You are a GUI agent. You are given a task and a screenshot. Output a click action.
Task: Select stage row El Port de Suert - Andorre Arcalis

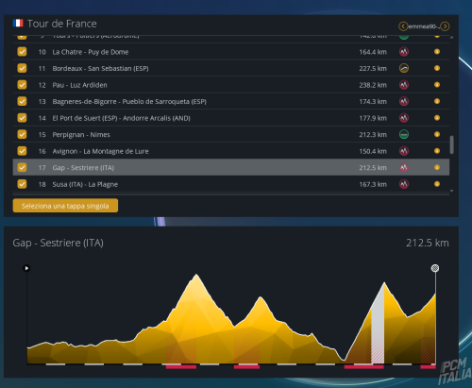[x=231, y=118]
